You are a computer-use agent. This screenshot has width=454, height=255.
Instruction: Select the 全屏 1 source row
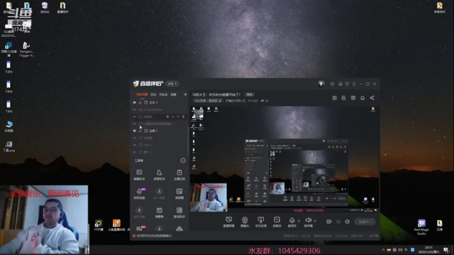pyautogui.click(x=159, y=131)
